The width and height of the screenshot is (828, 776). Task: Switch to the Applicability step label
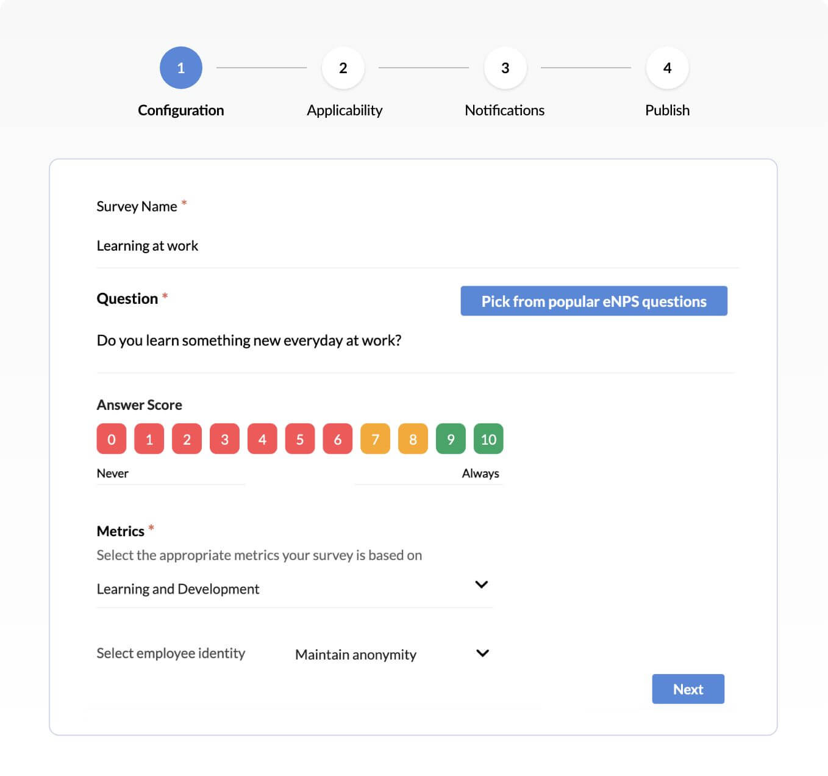(344, 110)
